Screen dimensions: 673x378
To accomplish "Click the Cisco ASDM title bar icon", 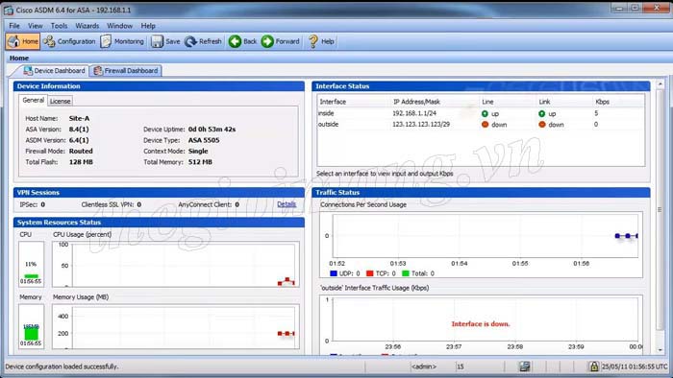I will point(8,10).
